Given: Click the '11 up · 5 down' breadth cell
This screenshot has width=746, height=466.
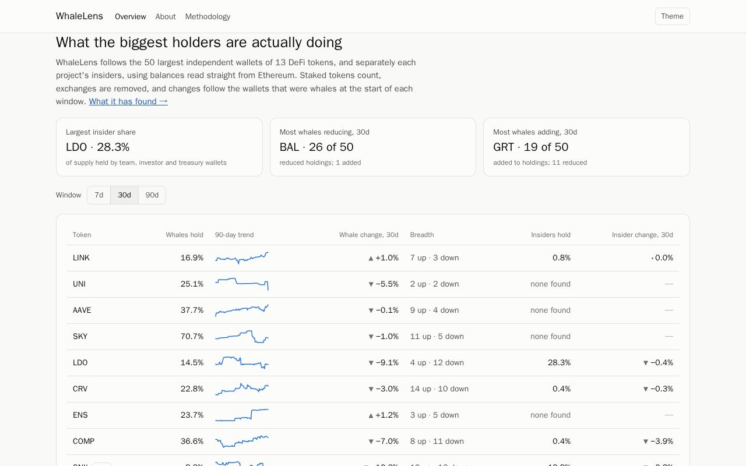Looking at the screenshot, I should (437, 336).
